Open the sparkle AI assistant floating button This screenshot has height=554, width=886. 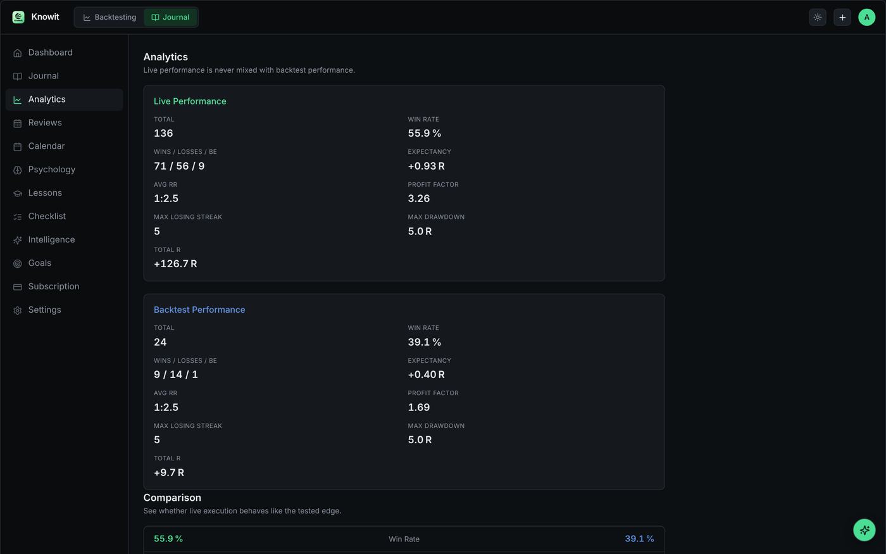864,530
